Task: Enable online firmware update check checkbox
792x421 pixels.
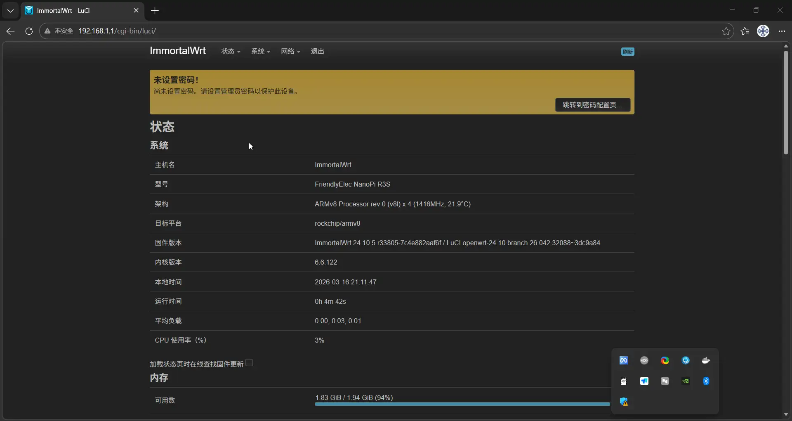Action: (x=249, y=363)
